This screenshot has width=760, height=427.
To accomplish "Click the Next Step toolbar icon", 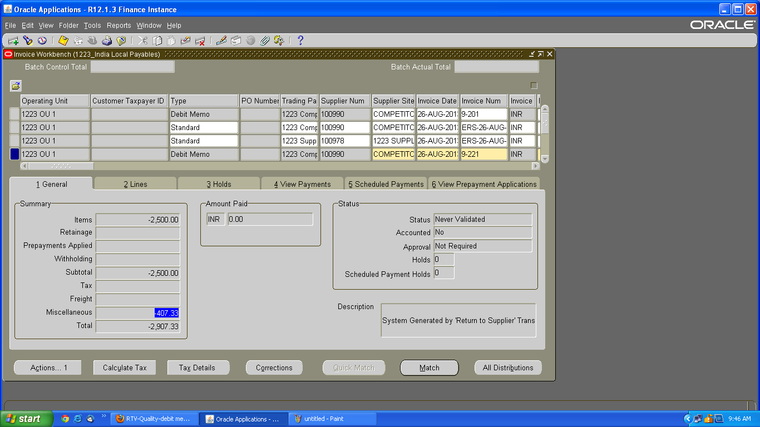I will 78,41.
